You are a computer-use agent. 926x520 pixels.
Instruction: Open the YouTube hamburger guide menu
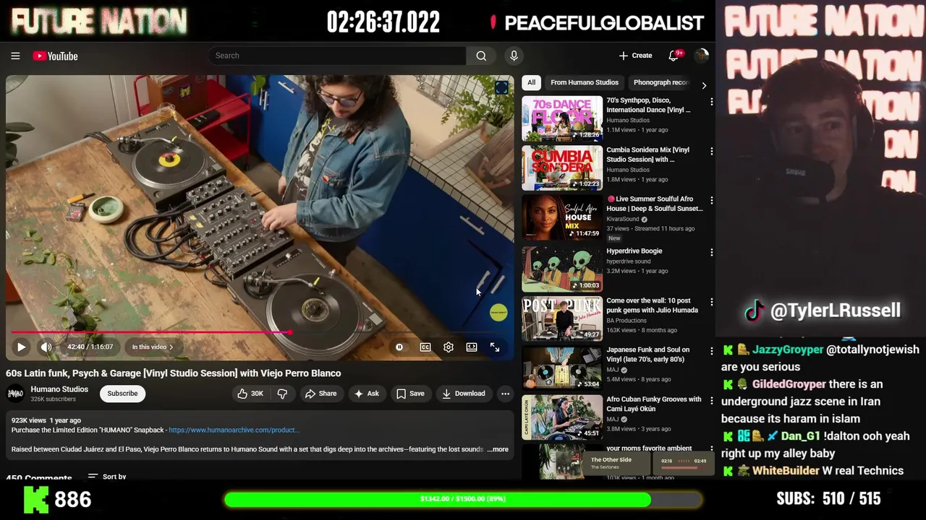tap(15, 56)
